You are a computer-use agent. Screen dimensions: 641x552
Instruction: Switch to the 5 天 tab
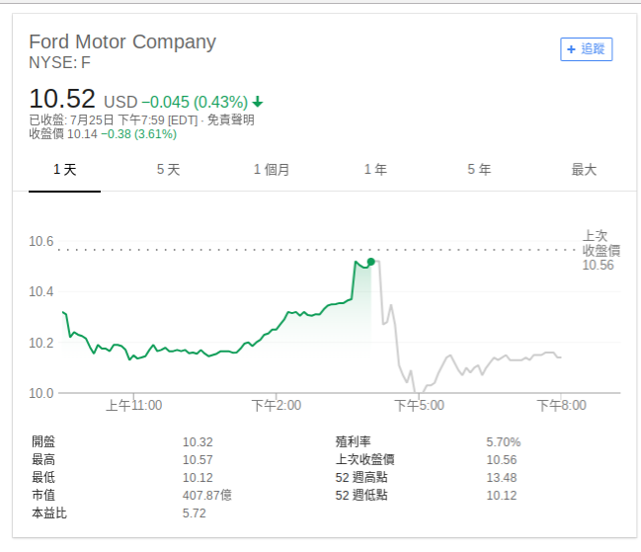pyautogui.click(x=169, y=169)
